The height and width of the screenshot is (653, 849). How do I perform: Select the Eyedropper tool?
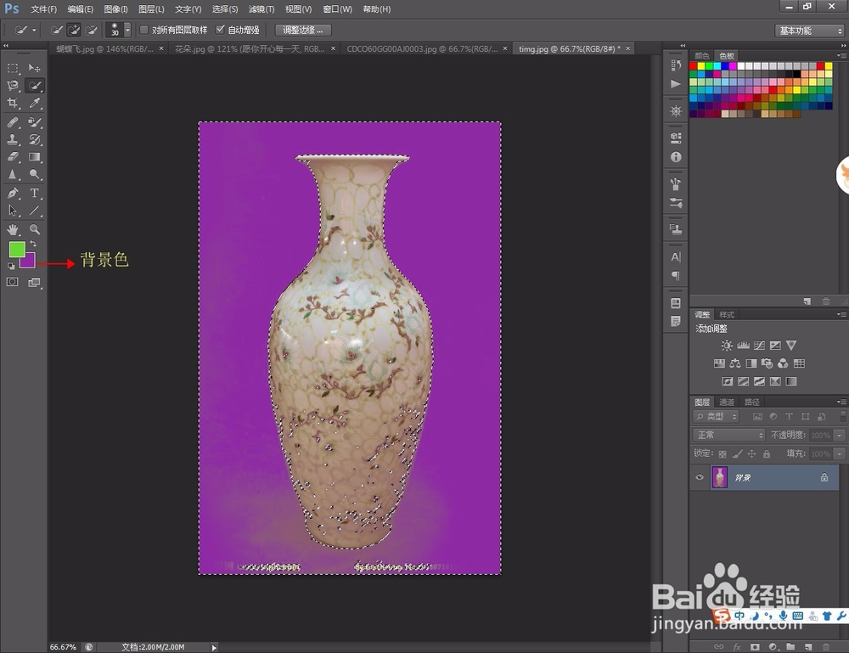35,103
